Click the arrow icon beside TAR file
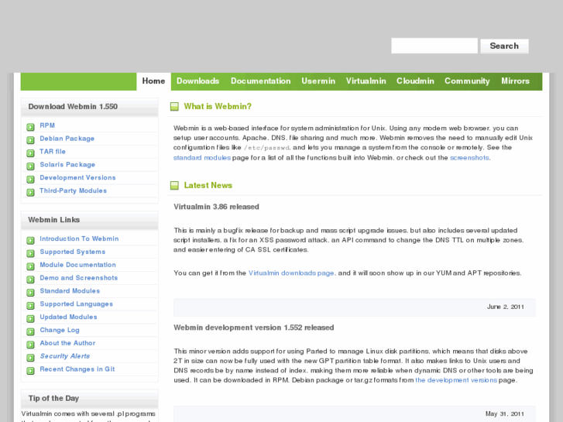563x422 pixels. tap(30, 153)
